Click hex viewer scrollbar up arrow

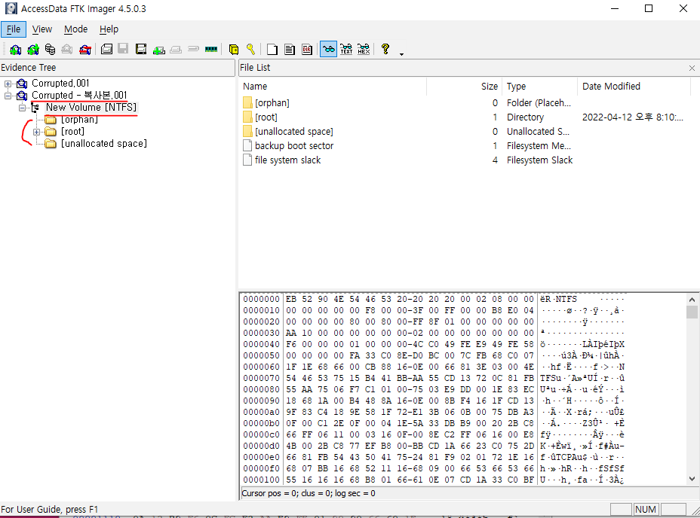point(692,300)
